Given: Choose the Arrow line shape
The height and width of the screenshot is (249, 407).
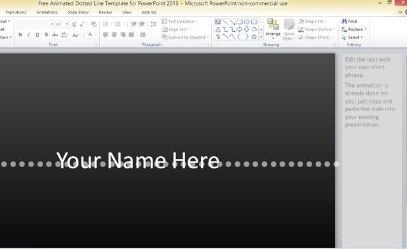Looking at the screenshot, I should tap(232, 22).
